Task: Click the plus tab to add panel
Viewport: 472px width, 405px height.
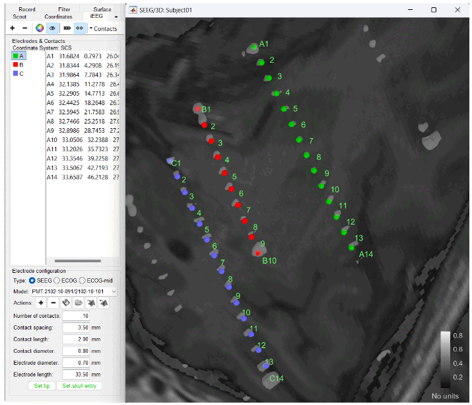Action: (116, 16)
